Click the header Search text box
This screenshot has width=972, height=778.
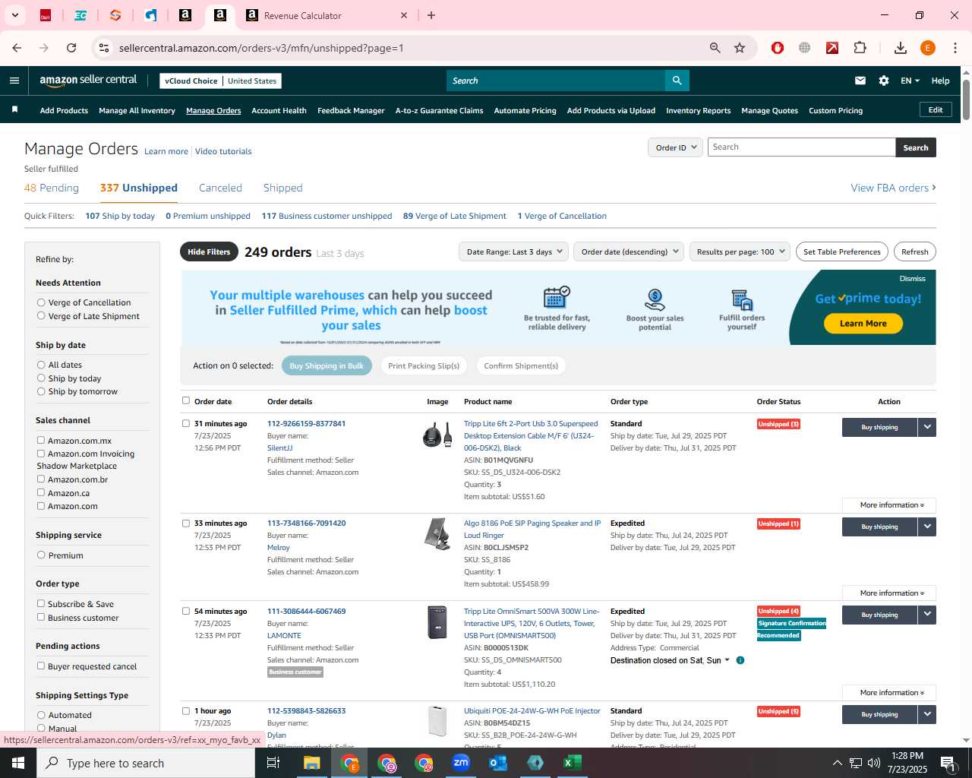(x=555, y=81)
